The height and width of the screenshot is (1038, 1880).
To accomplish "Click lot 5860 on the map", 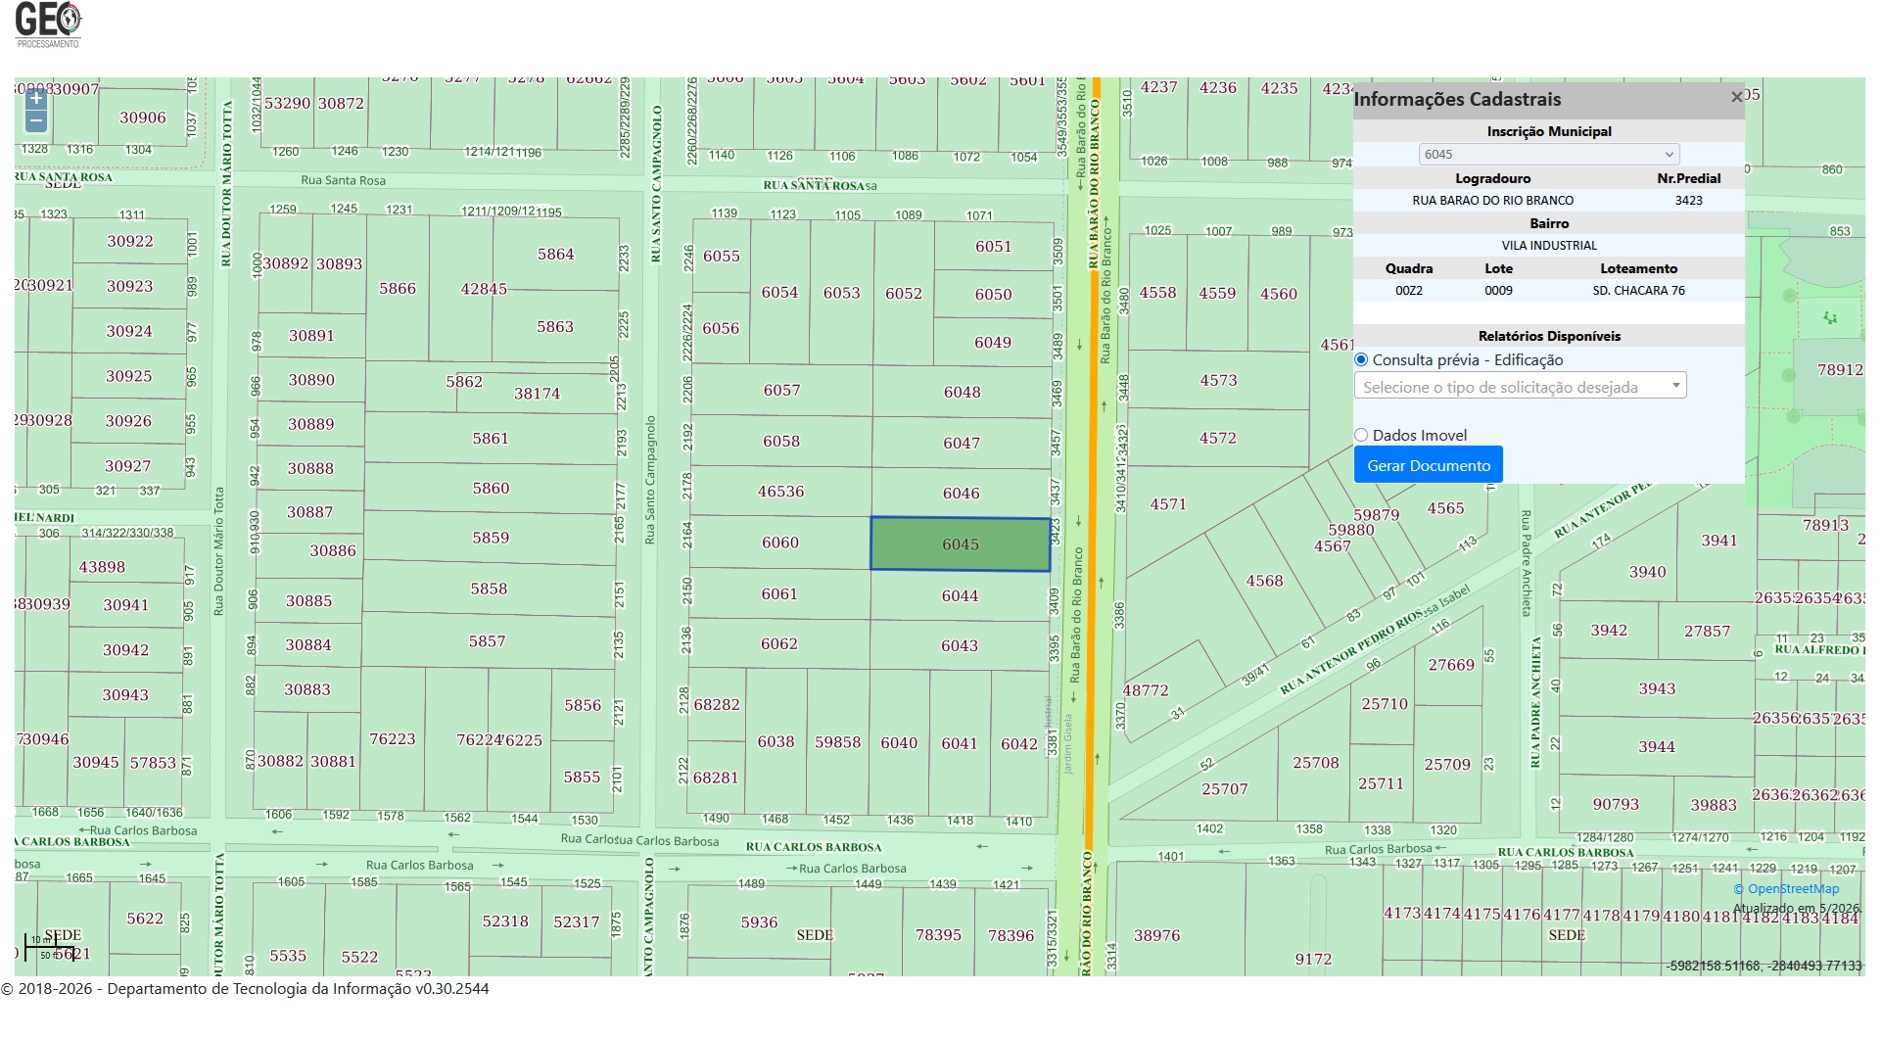I will click(x=491, y=488).
